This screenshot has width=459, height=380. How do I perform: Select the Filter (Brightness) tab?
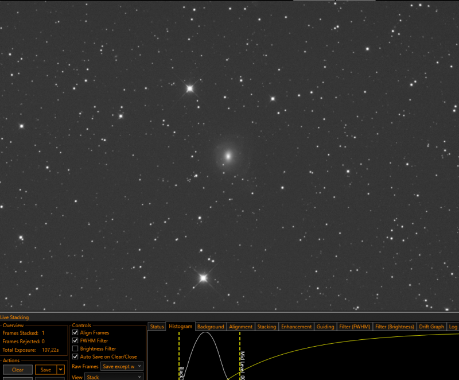[395, 327]
